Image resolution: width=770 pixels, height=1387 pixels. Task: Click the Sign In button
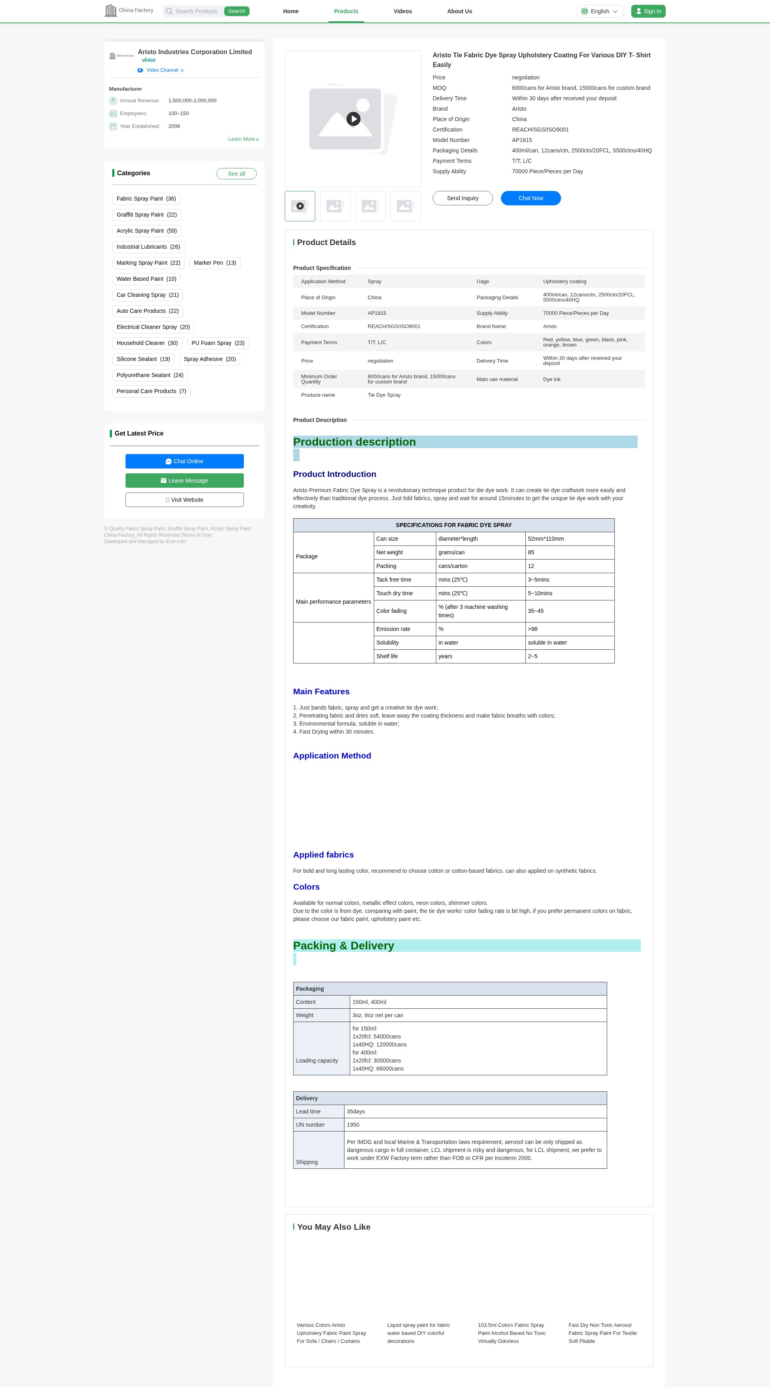[648, 11]
